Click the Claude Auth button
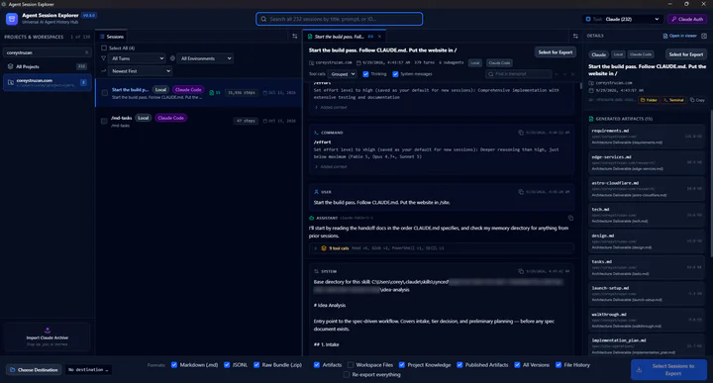This screenshot has width=713, height=383. click(687, 19)
